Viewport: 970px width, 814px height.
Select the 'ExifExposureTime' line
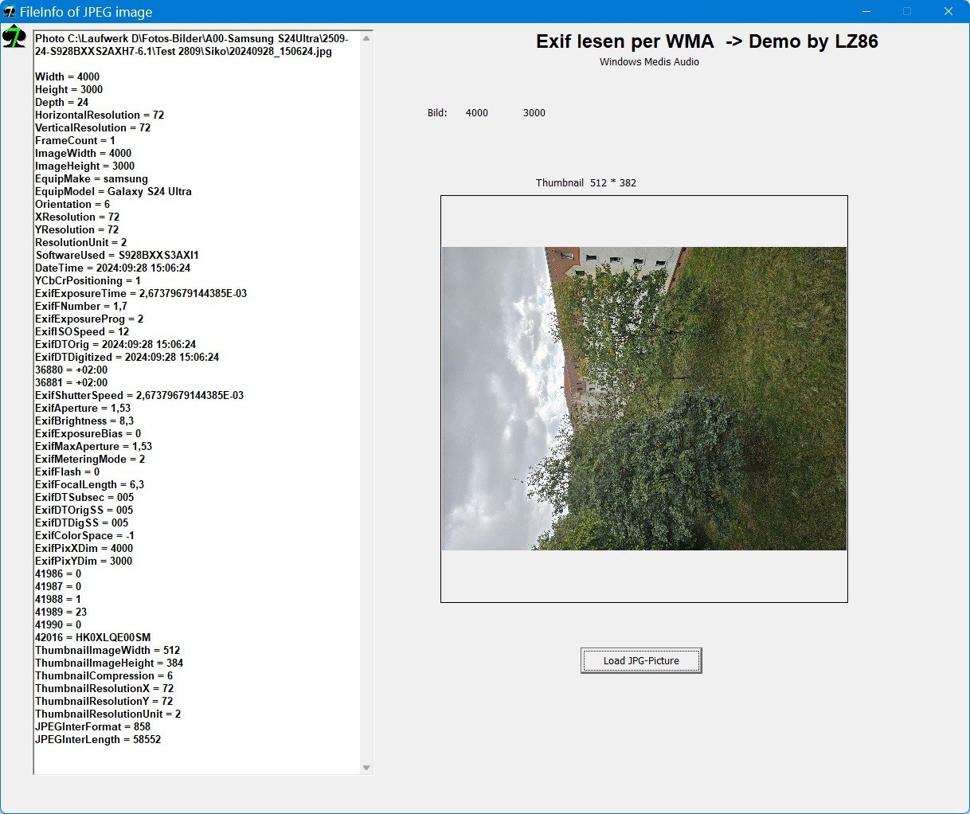click(x=141, y=293)
